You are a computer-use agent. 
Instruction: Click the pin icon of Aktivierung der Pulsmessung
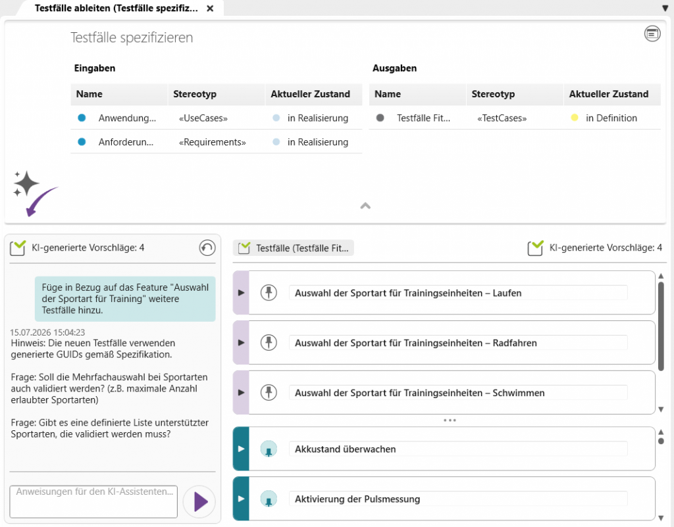(x=269, y=499)
